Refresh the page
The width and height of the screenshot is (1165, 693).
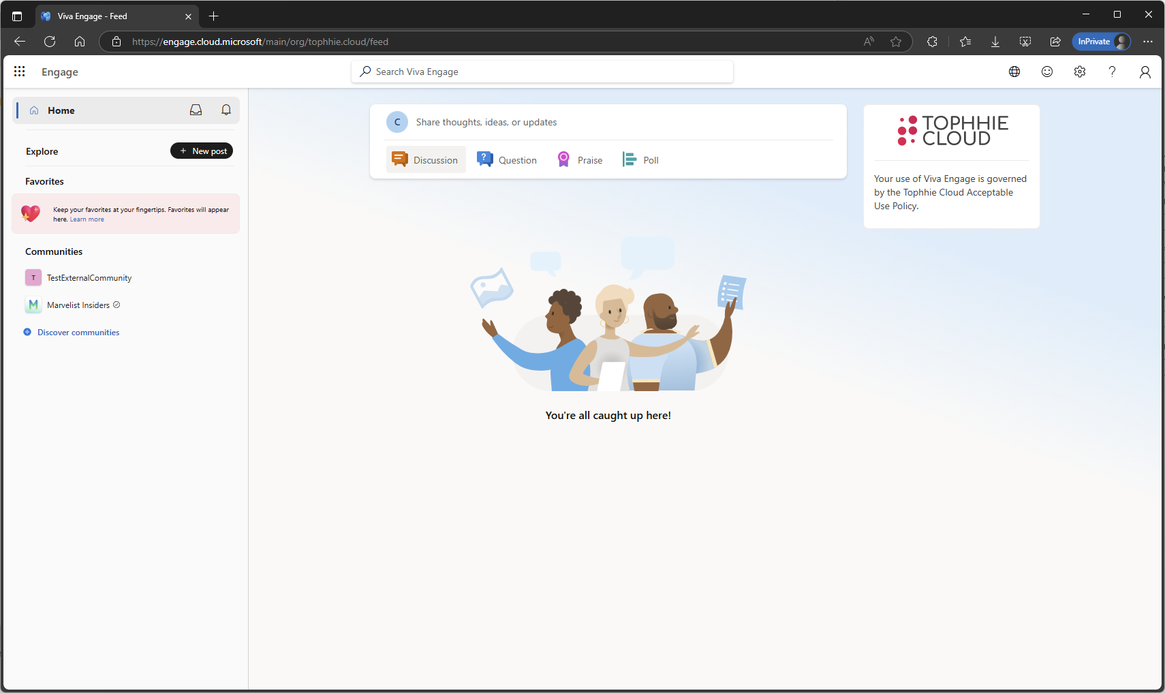[50, 42]
